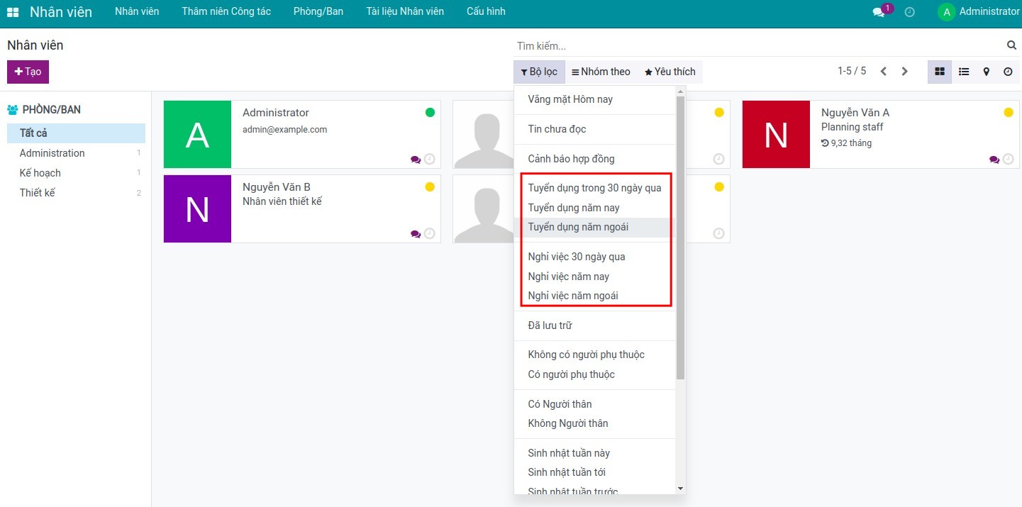Open the Phòng/Ban menu
The width and height of the screenshot is (1022, 507).
(318, 12)
